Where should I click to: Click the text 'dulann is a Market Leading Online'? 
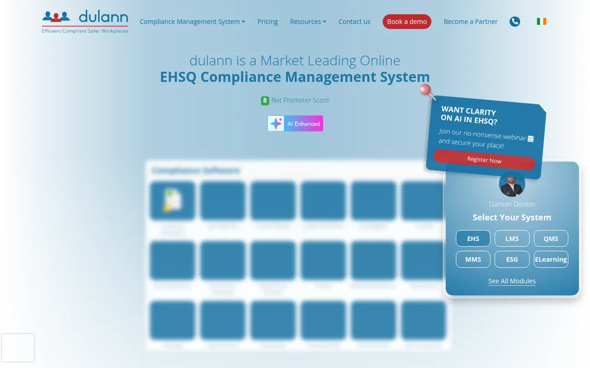coord(295,60)
